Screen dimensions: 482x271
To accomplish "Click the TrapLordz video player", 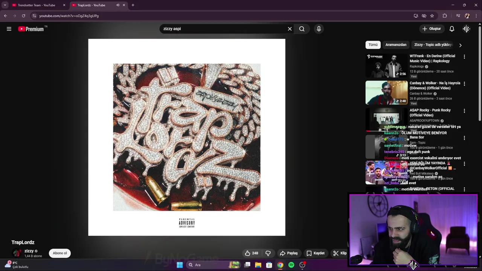I will coord(187,137).
